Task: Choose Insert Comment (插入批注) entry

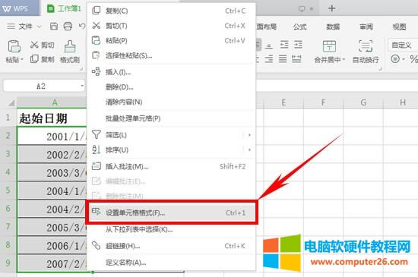Action: point(170,166)
